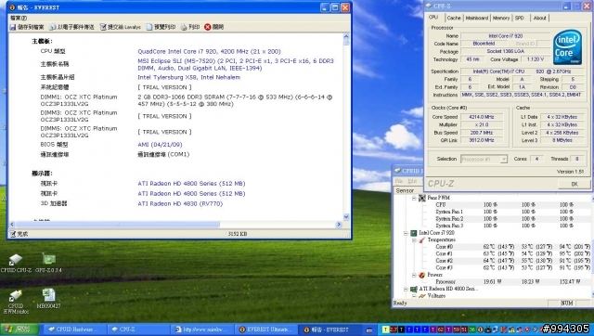Open the File menu in EVEREST report window
The image size is (594, 336).
(x=19, y=18)
